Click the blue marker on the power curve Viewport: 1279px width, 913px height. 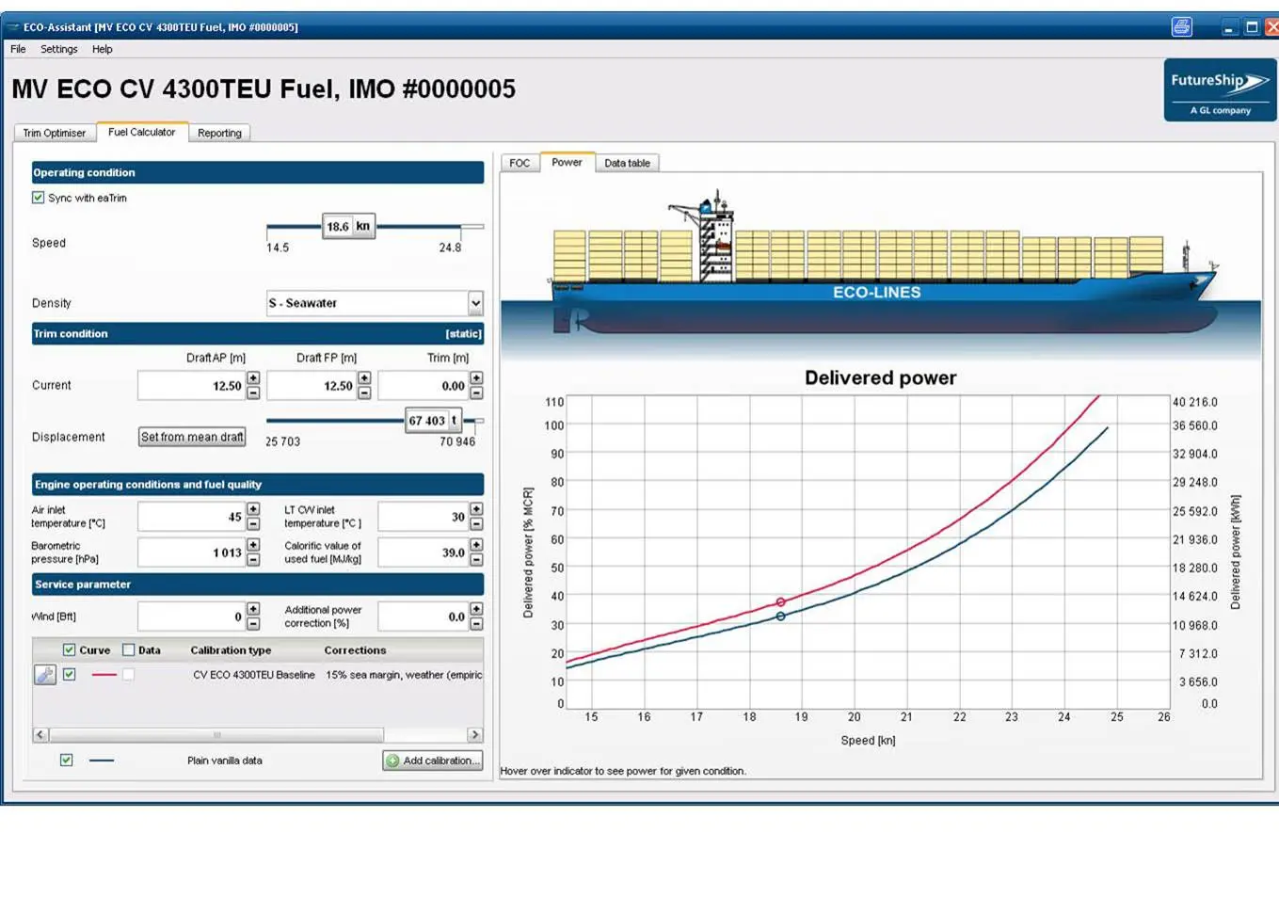click(x=780, y=617)
